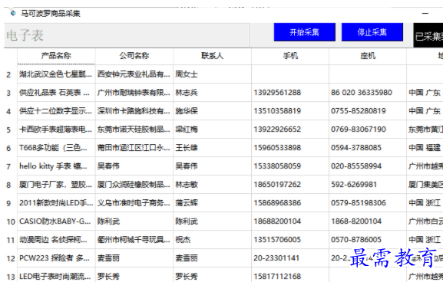Select cell CASIO防水BABY-G...
This screenshot has height=282, width=443.
56,221
